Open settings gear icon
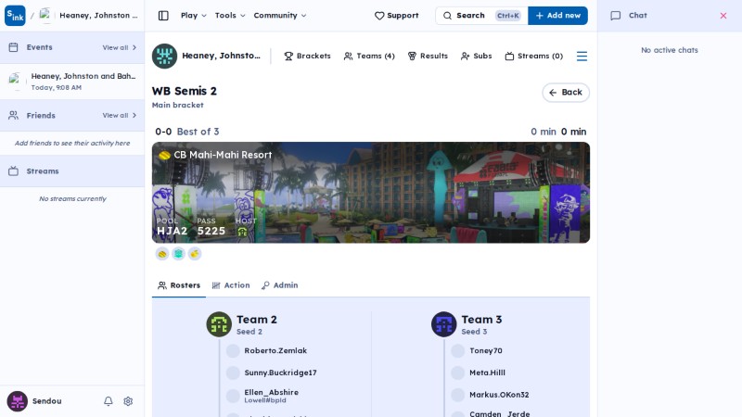 click(128, 401)
